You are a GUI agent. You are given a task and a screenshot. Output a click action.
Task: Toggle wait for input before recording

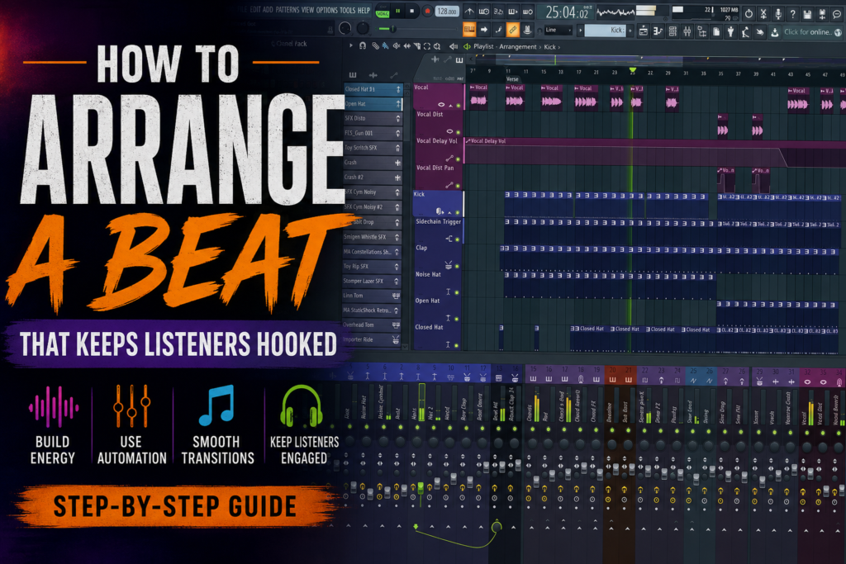pos(484,12)
